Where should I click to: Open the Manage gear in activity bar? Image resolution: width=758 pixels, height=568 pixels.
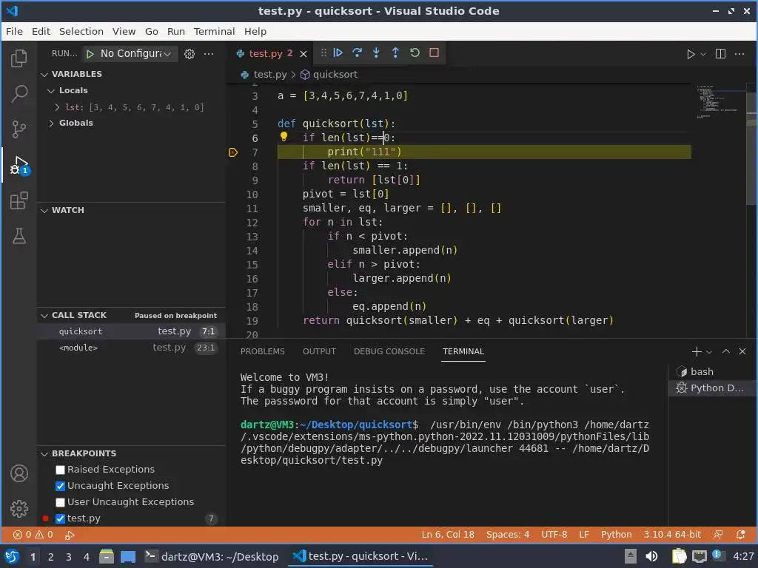19,509
